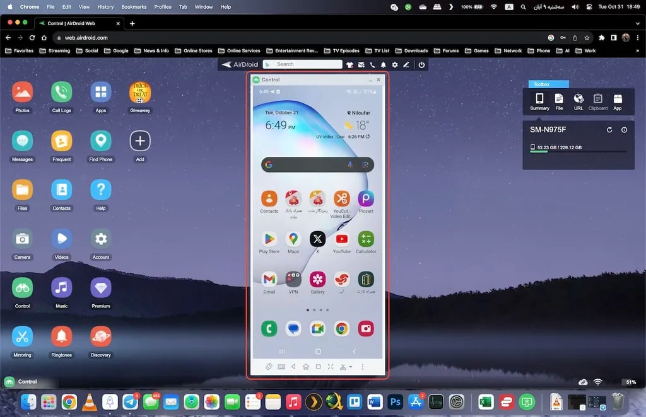Open the Mirroring app icon

(22, 336)
